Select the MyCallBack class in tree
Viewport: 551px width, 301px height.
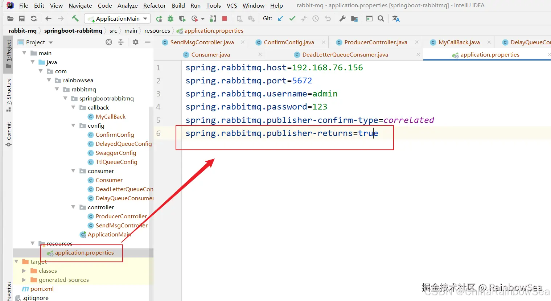pos(110,116)
